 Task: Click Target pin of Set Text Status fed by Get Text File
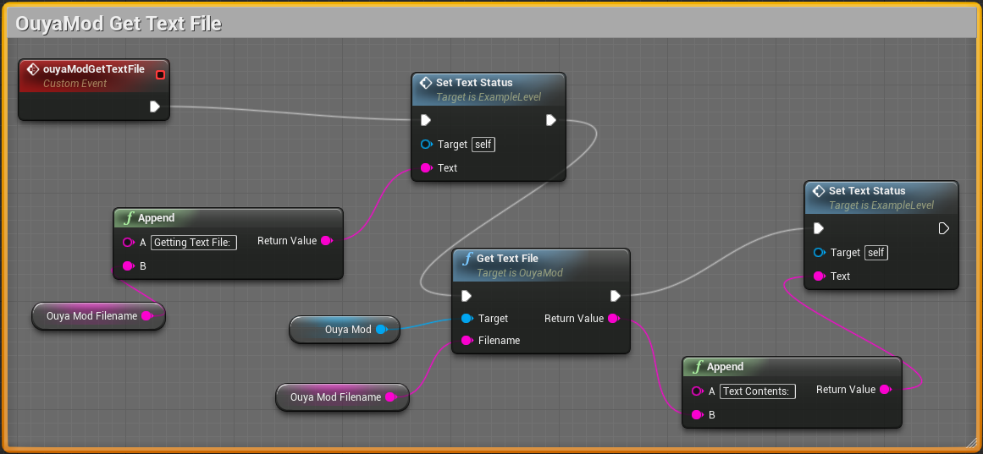pyautogui.click(x=820, y=253)
